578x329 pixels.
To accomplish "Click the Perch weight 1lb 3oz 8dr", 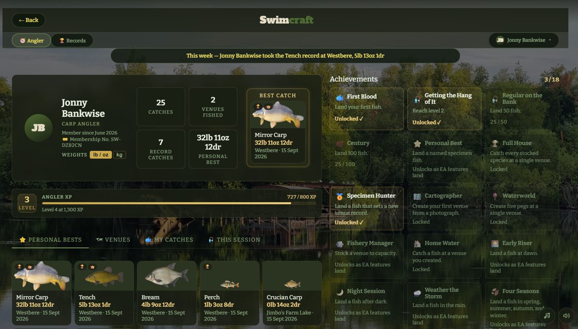I will [219, 305].
